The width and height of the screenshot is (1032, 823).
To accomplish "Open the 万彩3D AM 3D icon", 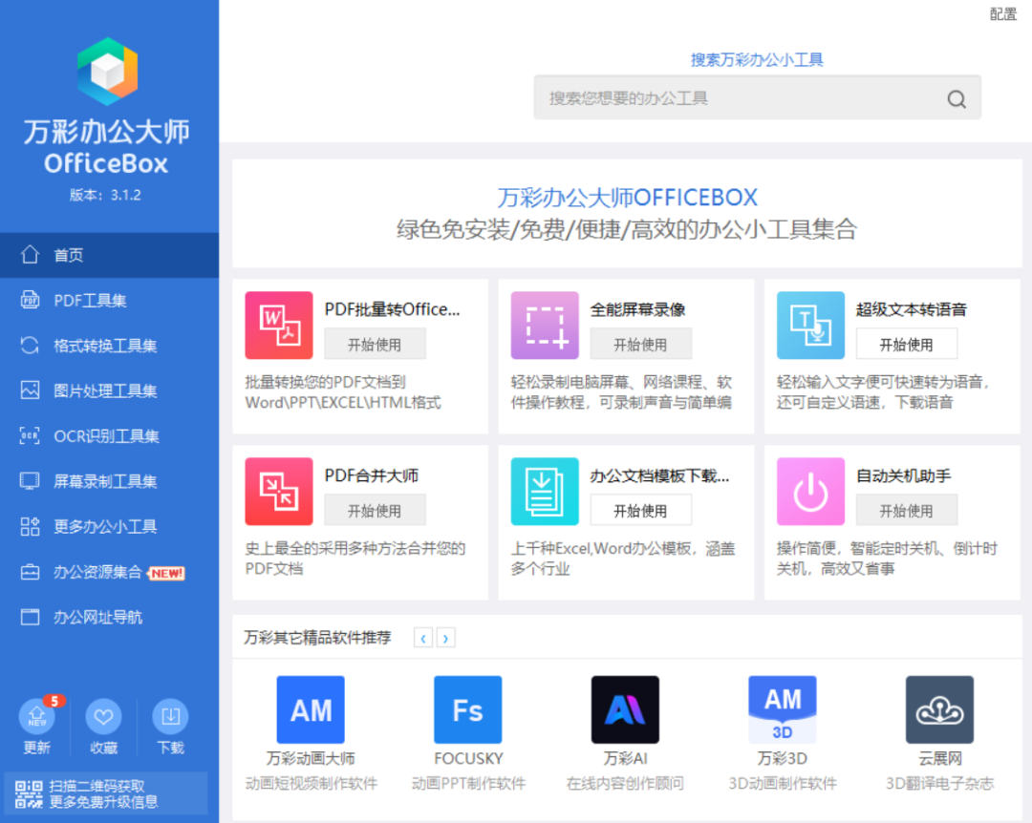I will pos(783,709).
